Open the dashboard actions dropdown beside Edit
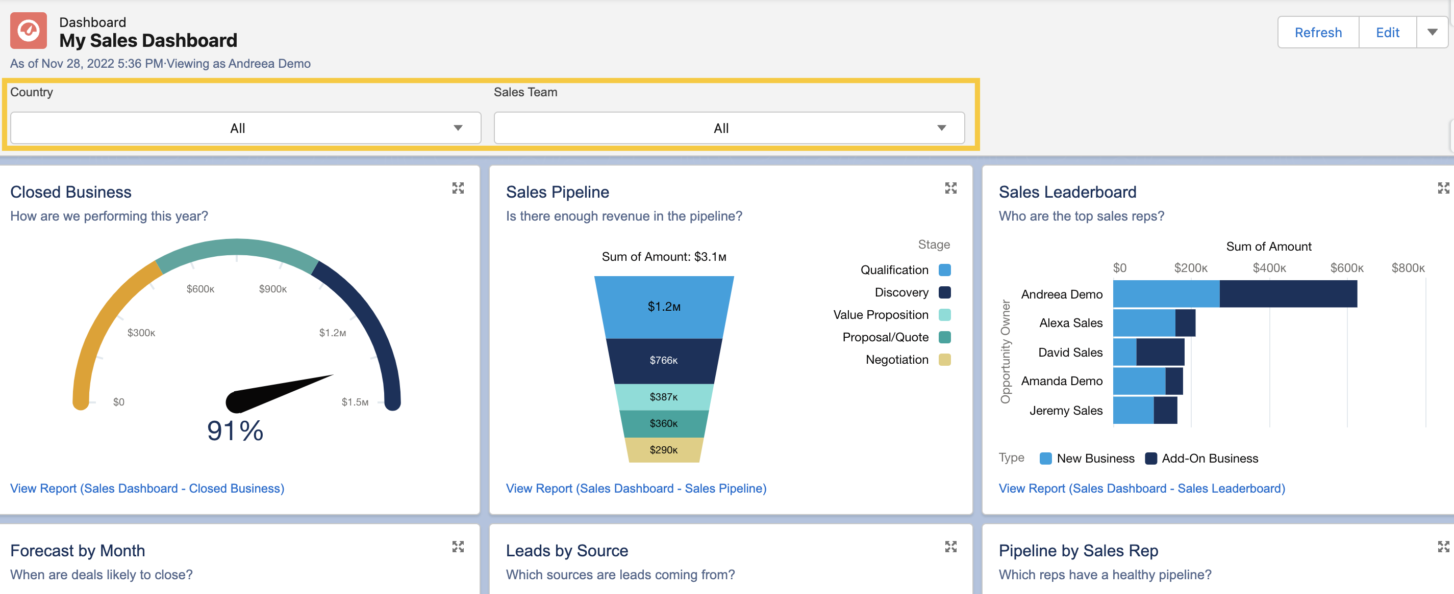Screen dimensions: 1454x594 pyautogui.click(x=1433, y=32)
